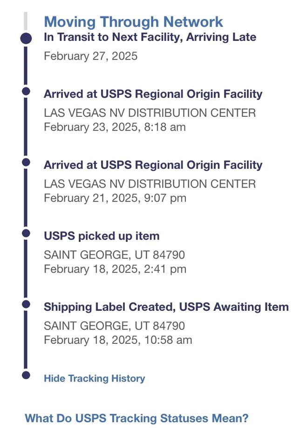Click the February 27, 2025 date
Image resolution: width=306 pixels, height=442 pixels.
click(90, 56)
